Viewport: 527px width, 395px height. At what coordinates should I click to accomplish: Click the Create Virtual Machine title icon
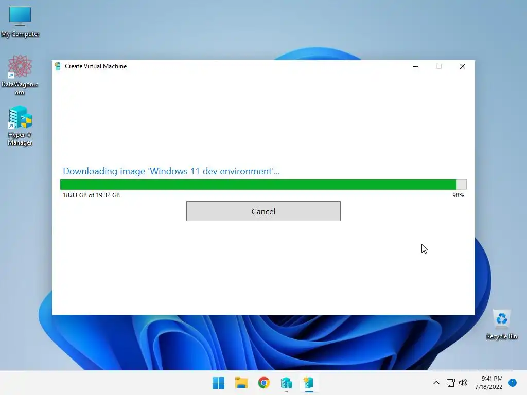58,66
